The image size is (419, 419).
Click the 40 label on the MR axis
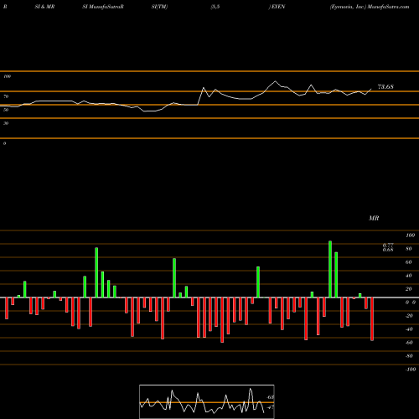coord(408,276)
